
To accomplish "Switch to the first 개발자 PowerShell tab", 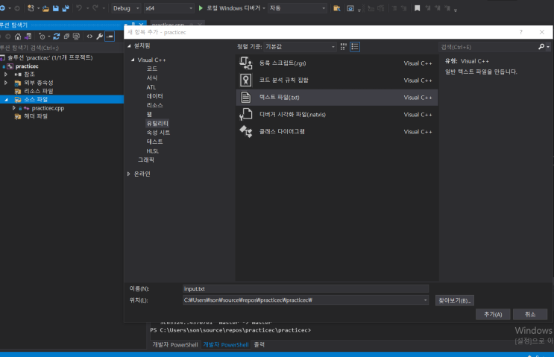I will point(175,344).
